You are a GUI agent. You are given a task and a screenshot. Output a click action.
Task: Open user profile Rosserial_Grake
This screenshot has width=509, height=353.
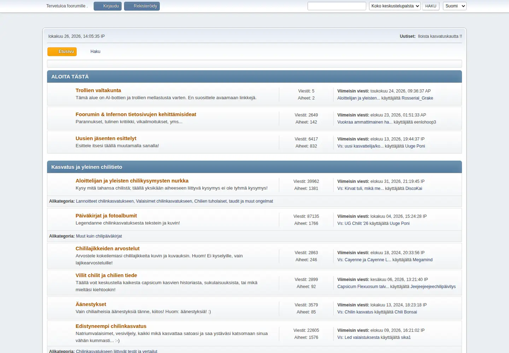(417, 98)
